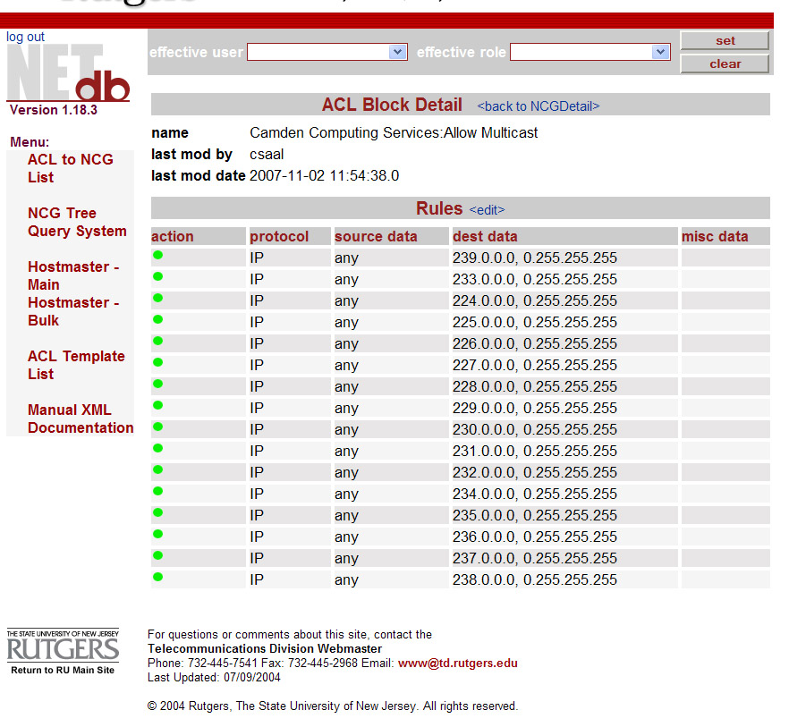Open the effective user dropdown
This screenshot has height=727, width=789.
[327, 53]
